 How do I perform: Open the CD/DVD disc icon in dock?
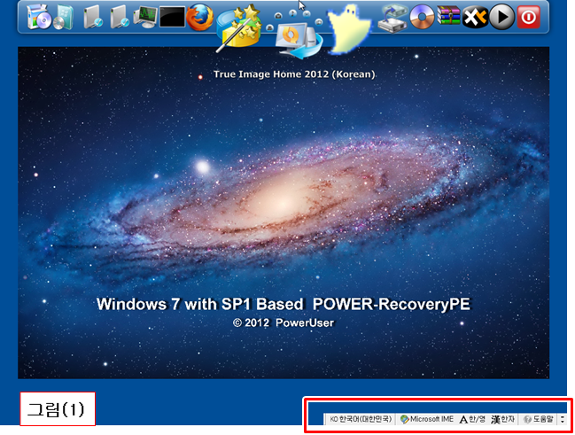[422, 17]
